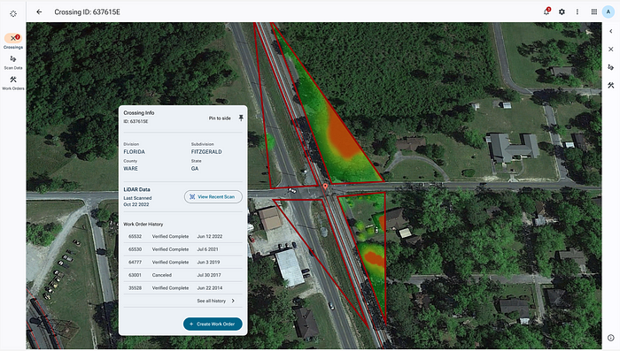Click Create Work Order button
Screen dimensions: 620x351
pos(213,324)
